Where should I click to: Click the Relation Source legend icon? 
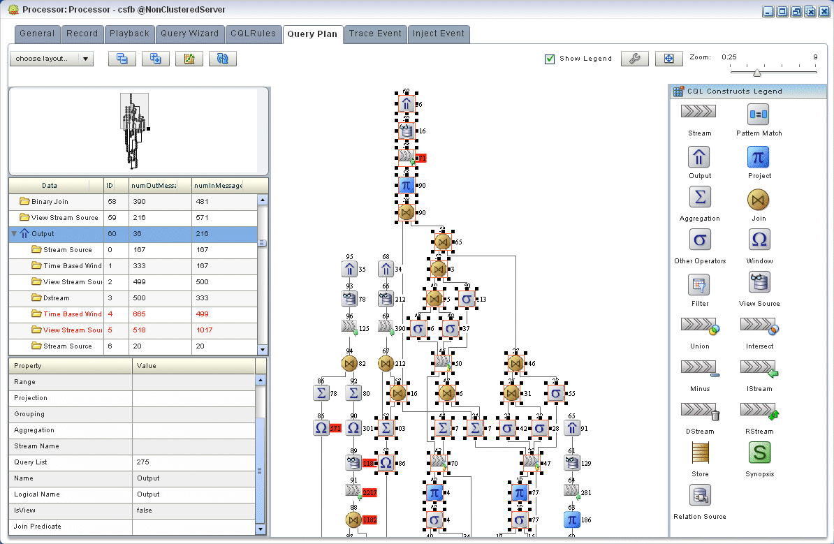point(700,495)
